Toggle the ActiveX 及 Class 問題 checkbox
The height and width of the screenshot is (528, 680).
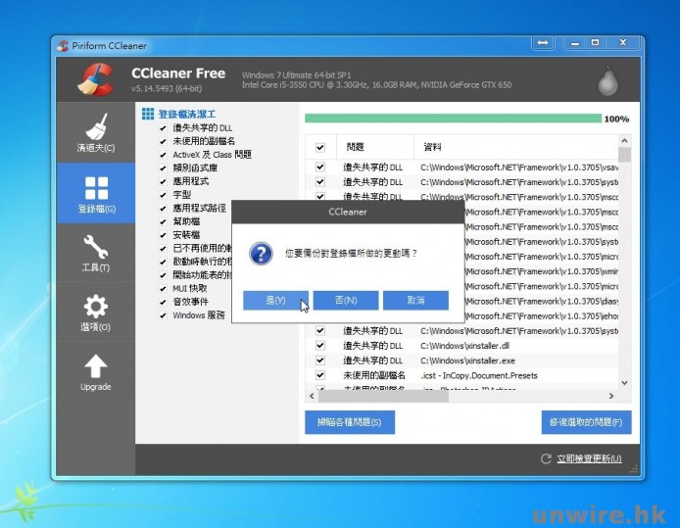pos(164,155)
